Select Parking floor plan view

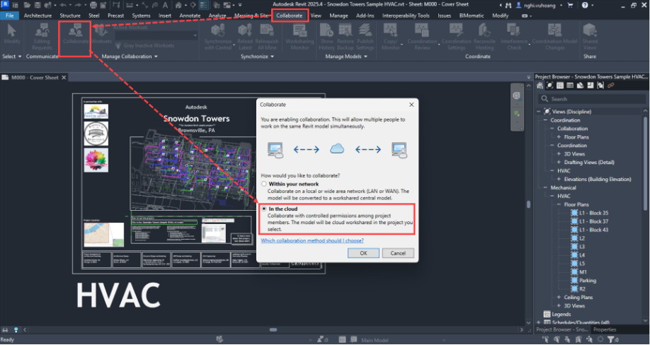click(588, 281)
